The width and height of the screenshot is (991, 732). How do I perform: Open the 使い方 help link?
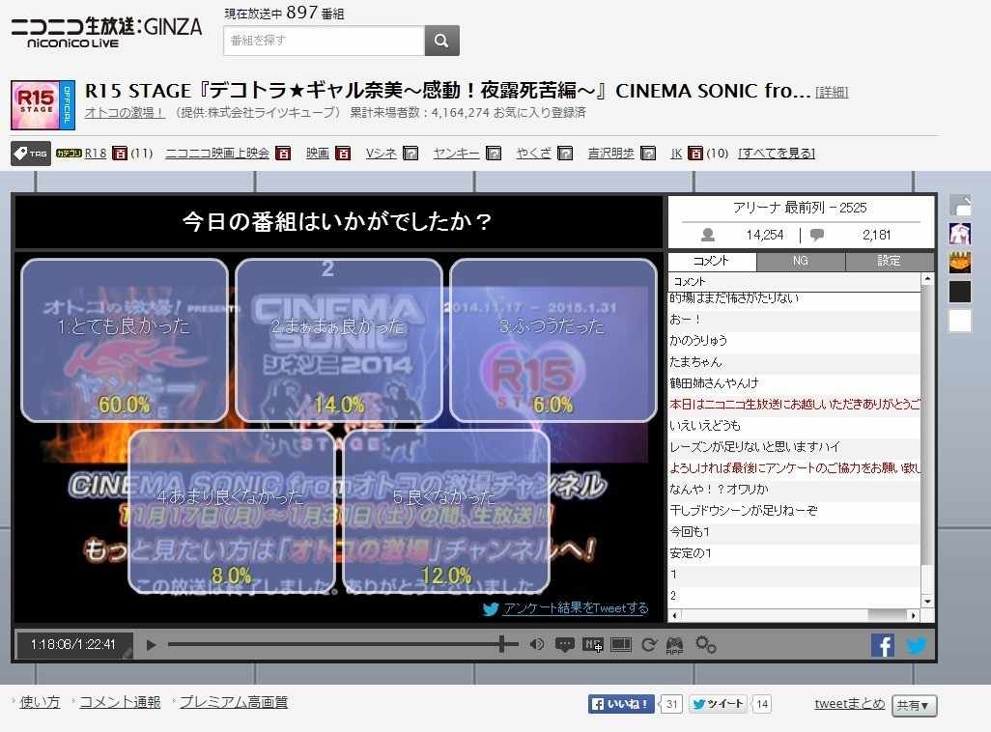pos(40,702)
